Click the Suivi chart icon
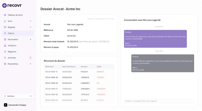This screenshot has height=111, width=202. coord(5,21)
